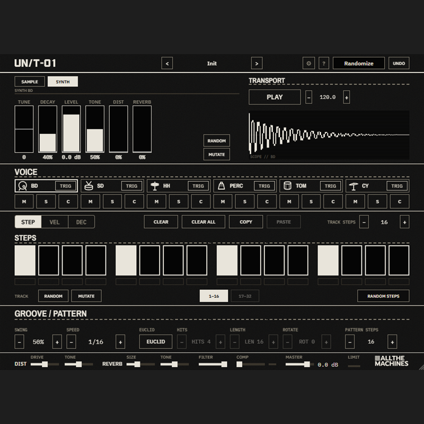Click CLEAR ALL button
The image size is (424, 424).
coord(204,222)
